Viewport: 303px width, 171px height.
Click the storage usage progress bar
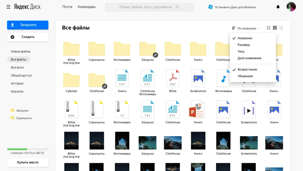tap(28, 149)
